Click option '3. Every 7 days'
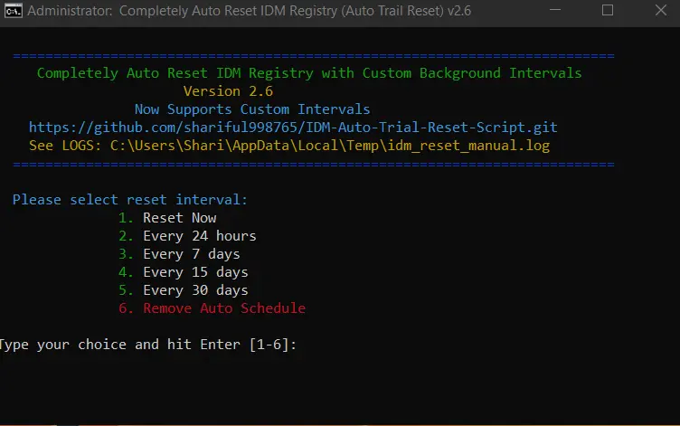This screenshot has height=426, width=680. [x=179, y=254]
